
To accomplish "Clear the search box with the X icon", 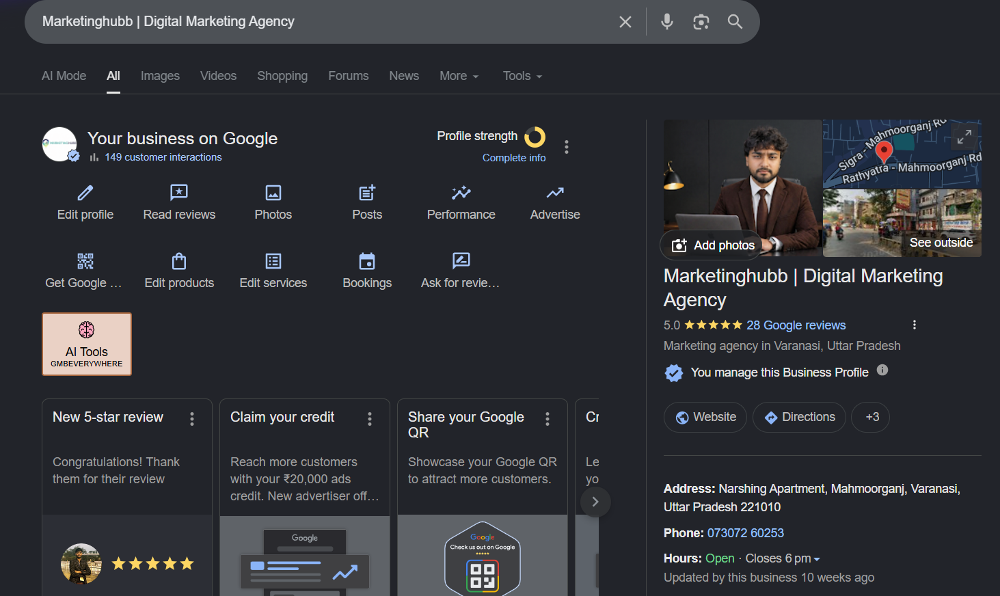I will [x=625, y=22].
